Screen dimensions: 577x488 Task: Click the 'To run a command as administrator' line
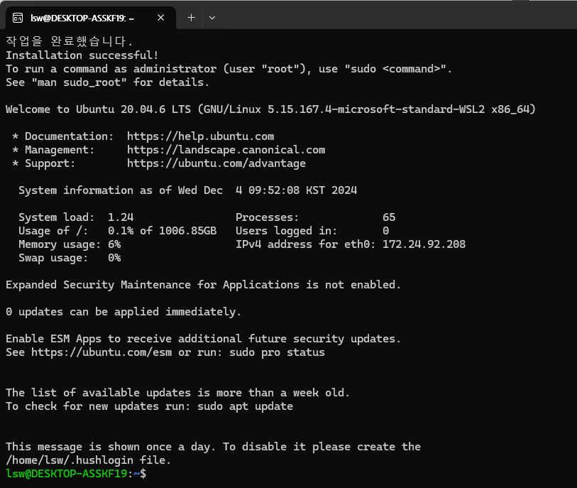click(x=229, y=69)
